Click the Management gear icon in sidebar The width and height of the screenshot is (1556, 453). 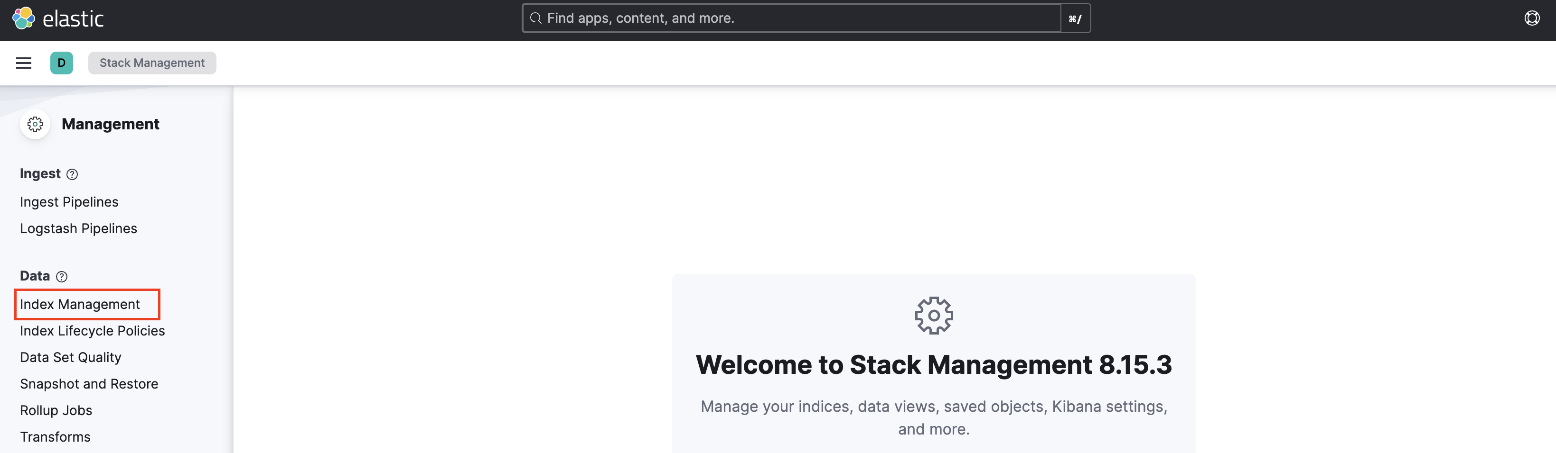[x=35, y=124]
